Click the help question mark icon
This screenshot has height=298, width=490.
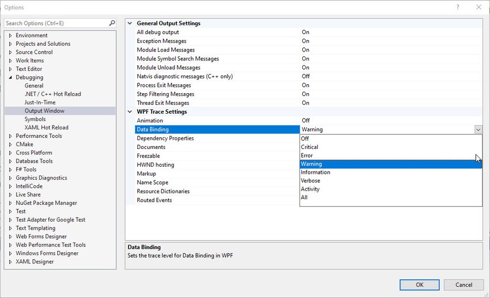[x=458, y=7]
